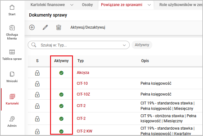Toggle active checkmark for CIT-2 KW row

pos(61,131)
